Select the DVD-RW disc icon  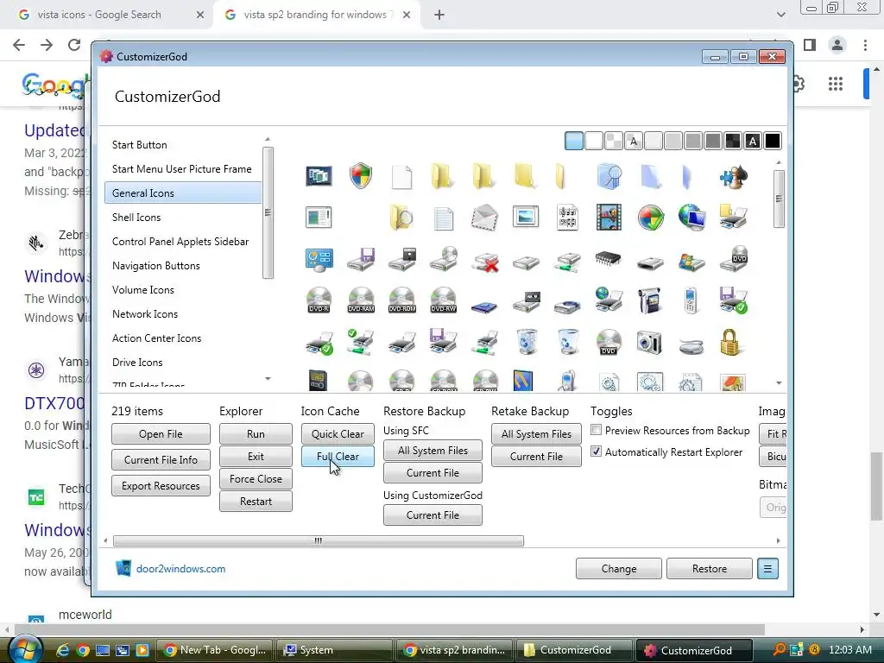(x=443, y=300)
